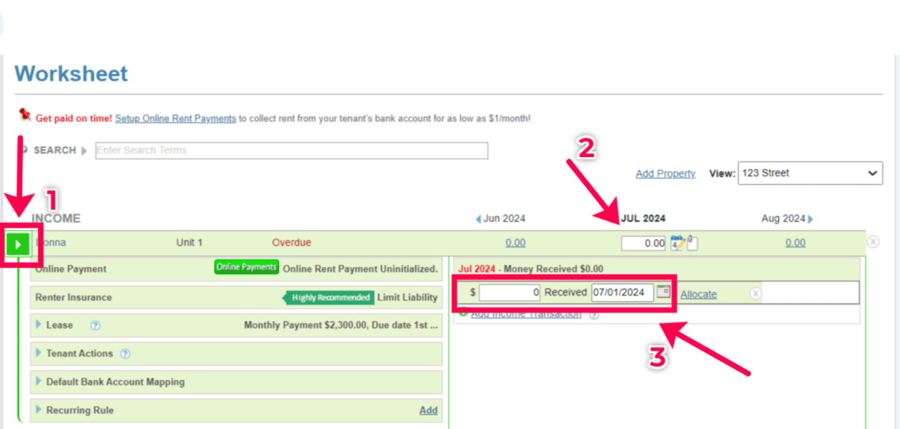
Task: Open the calendar note icon for July
Action: 677,243
